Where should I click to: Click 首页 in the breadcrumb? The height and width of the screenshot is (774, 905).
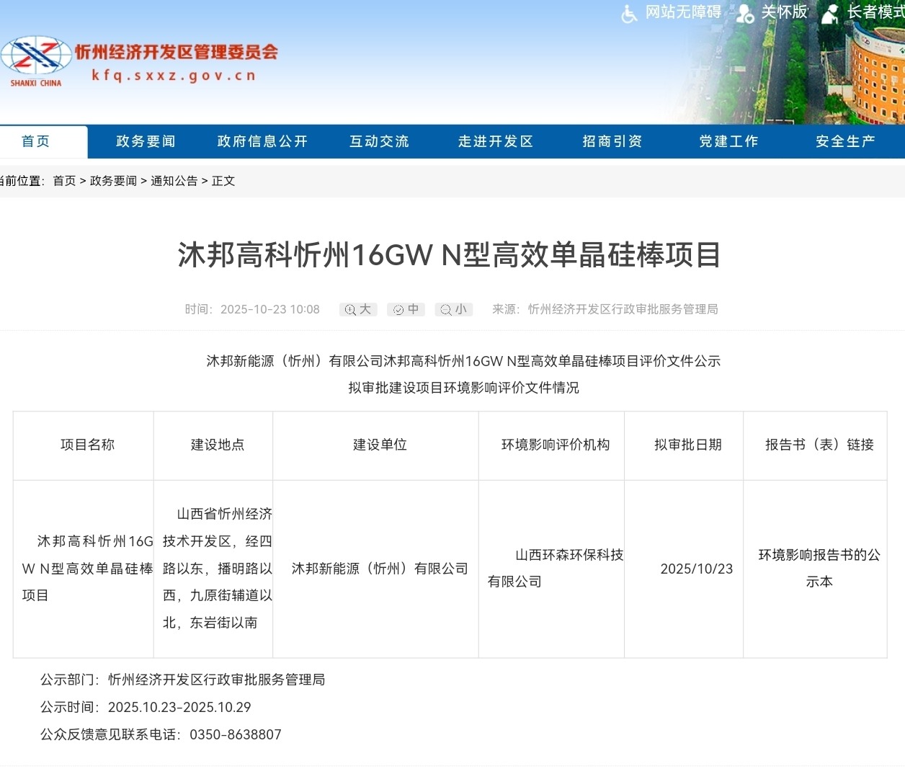pos(64,181)
